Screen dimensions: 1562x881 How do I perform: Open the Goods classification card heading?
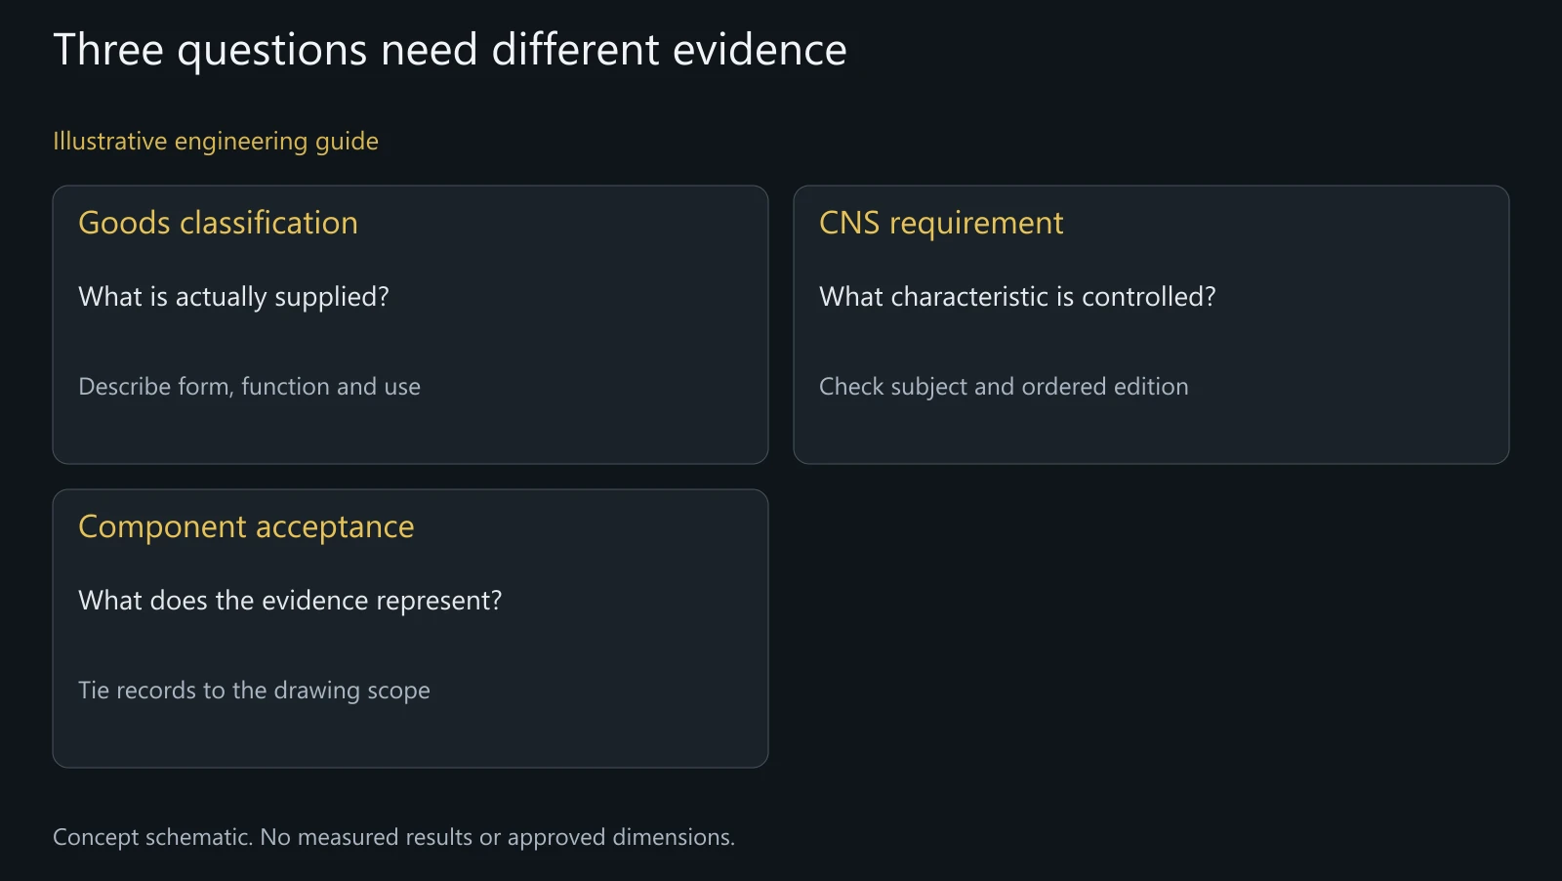pos(218,223)
